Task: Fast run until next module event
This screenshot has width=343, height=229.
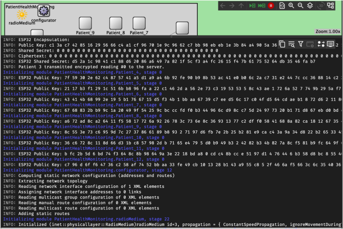Action: 261,6
